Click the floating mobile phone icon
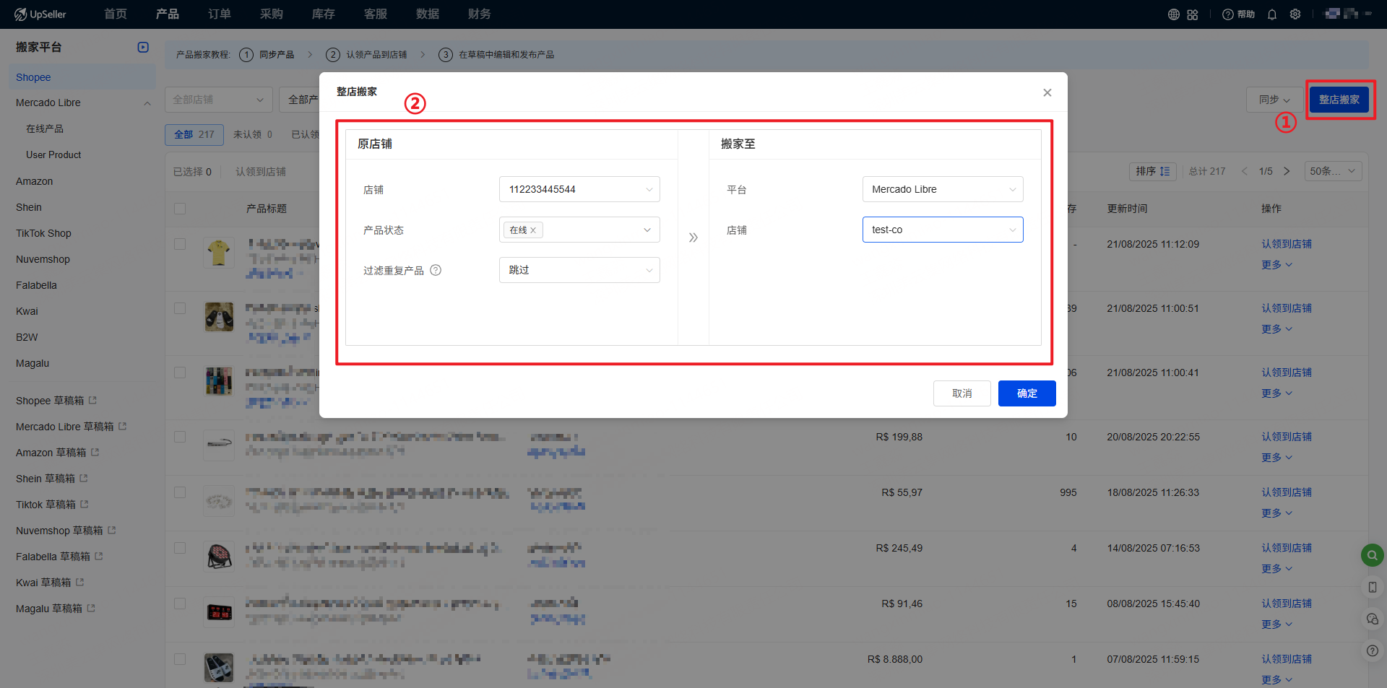Screen dimensions: 1387x688 [x=1372, y=587]
